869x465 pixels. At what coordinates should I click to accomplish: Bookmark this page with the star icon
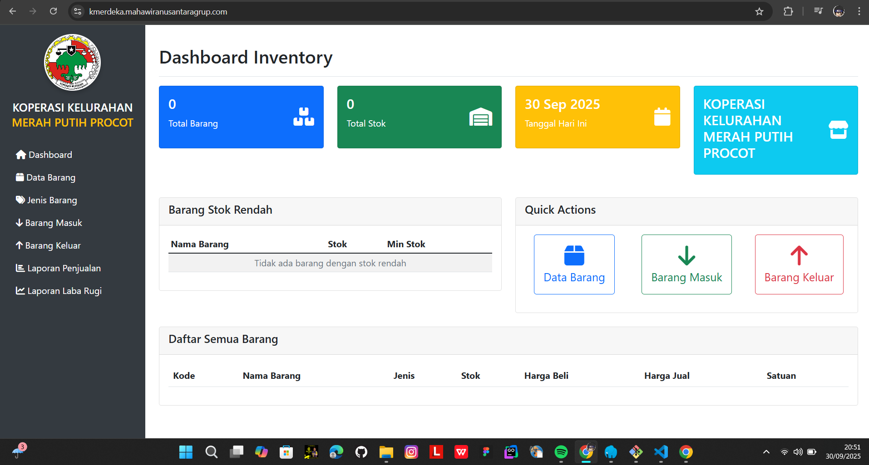tap(759, 11)
